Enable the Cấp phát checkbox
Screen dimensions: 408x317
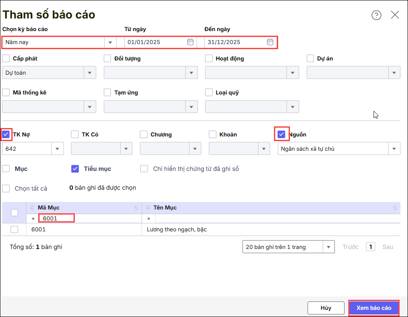click(x=6, y=58)
